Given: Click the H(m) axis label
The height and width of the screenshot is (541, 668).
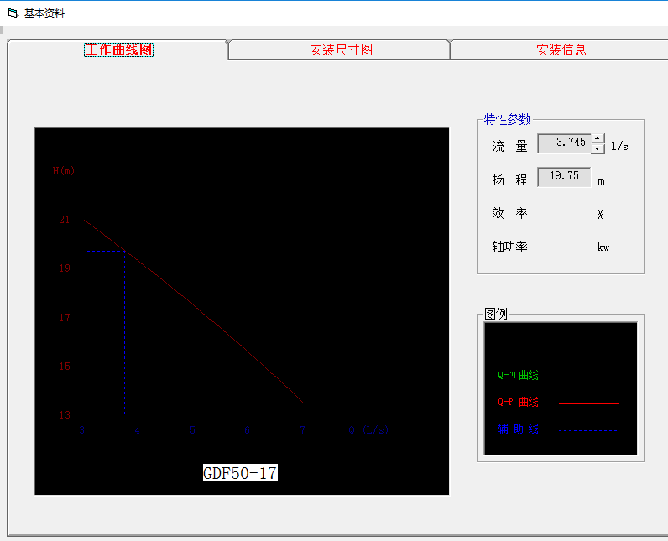Looking at the screenshot, I should click(64, 170).
